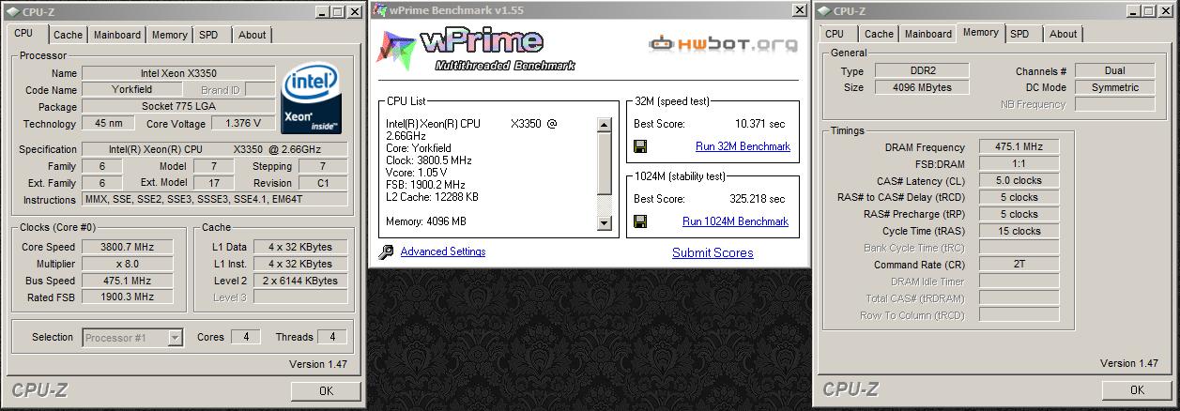Image resolution: width=1180 pixels, height=411 pixels.
Task: Select the CPU tab in left CPU-Z
Action: [x=23, y=33]
